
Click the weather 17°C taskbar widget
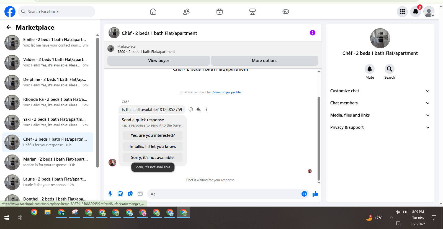(374, 218)
